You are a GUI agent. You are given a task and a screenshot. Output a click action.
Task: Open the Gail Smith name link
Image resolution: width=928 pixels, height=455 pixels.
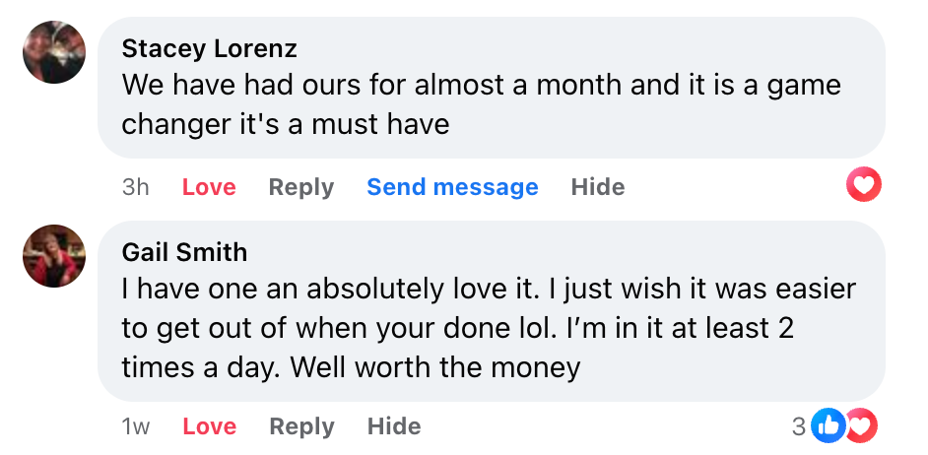pyautogui.click(x=184, y=252)
